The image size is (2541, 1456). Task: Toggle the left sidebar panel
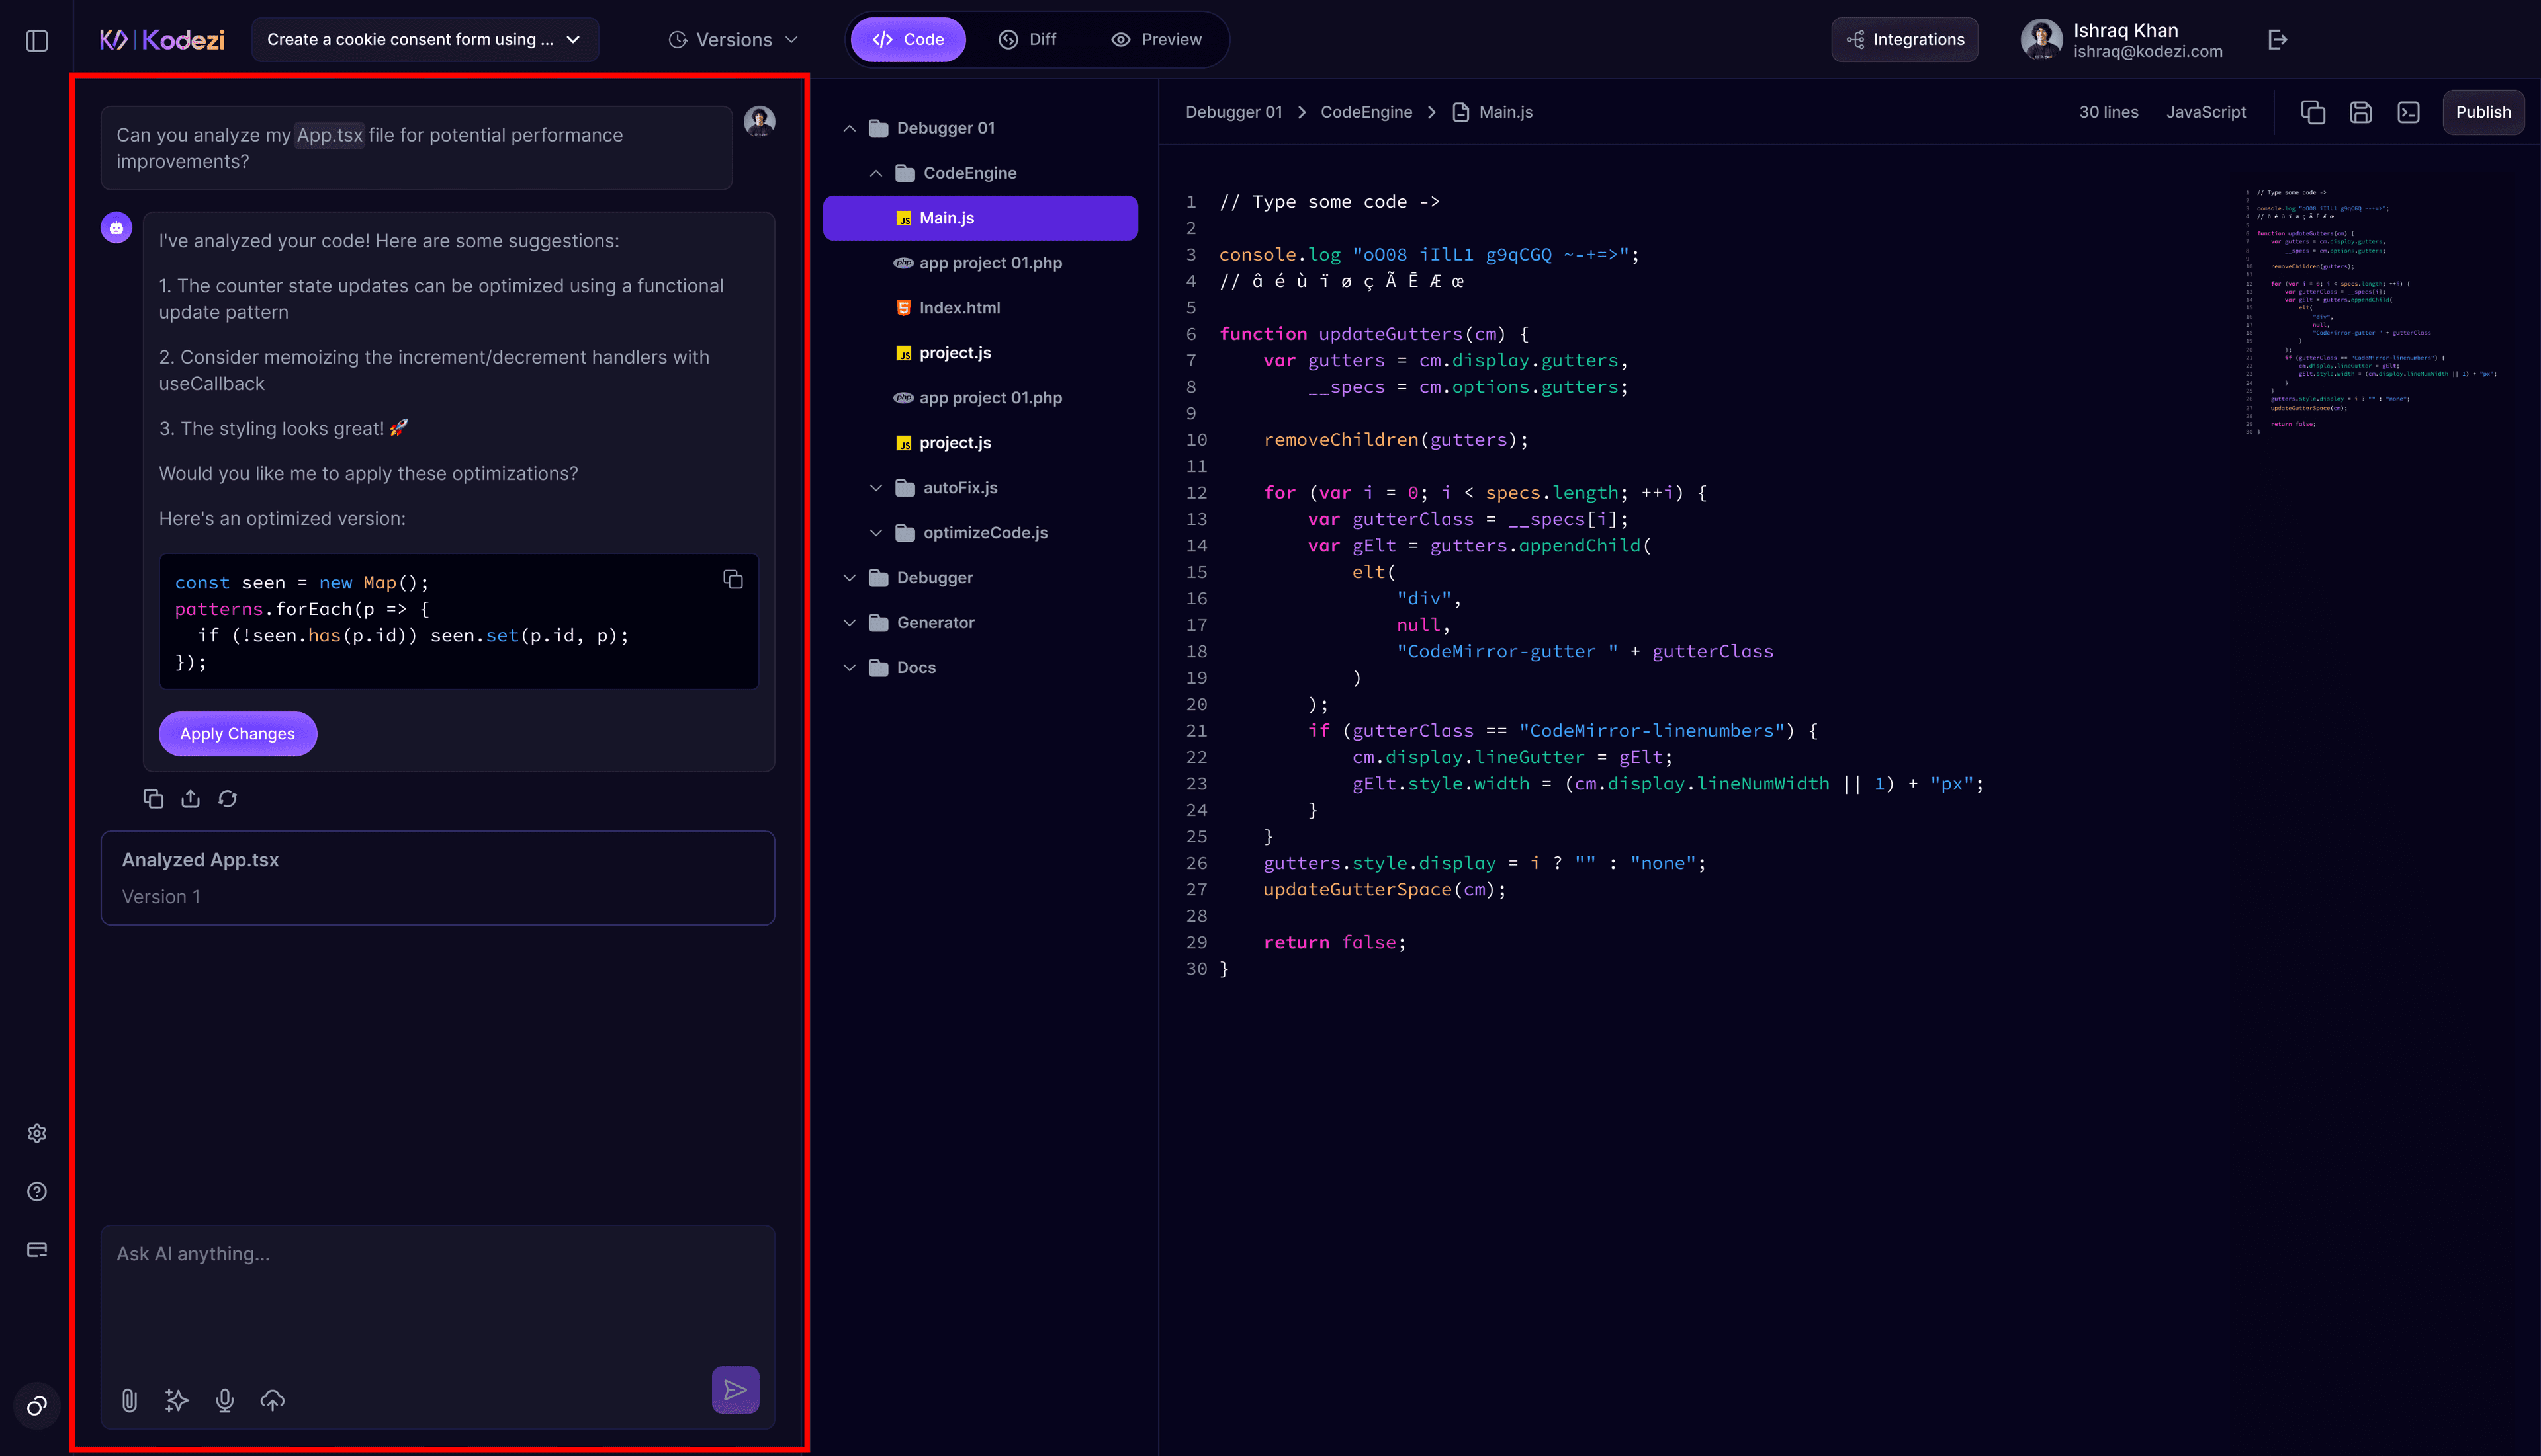point(37,40)
